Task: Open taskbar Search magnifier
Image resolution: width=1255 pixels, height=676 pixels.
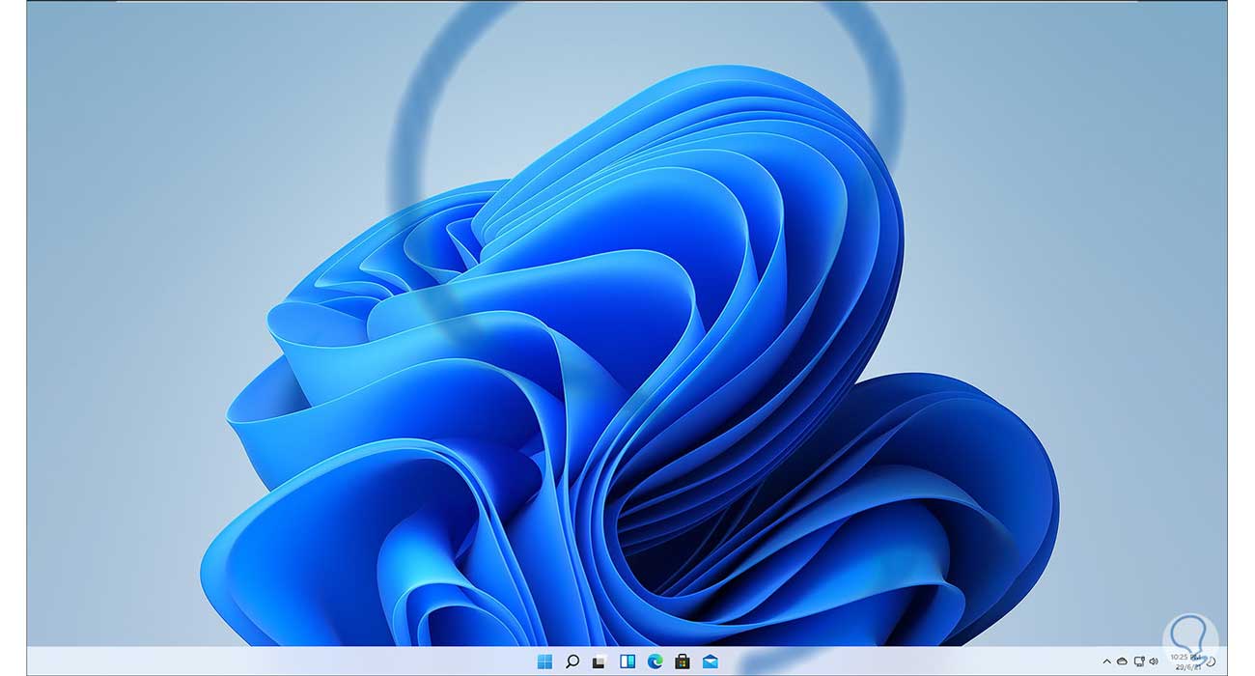Action: 572,662
